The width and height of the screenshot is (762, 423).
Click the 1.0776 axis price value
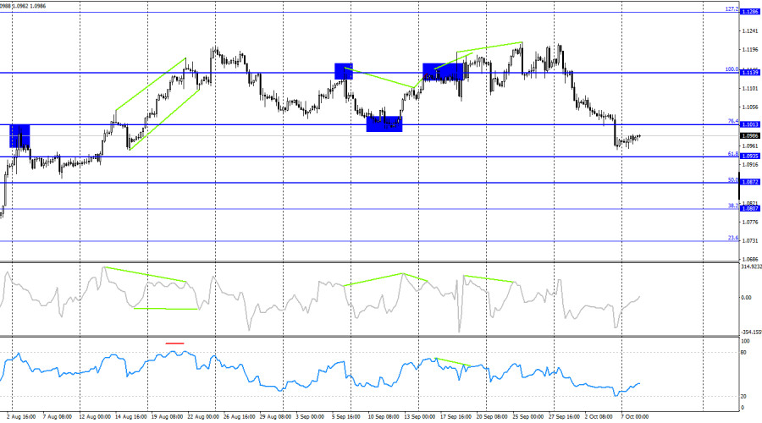click(750, 222)
